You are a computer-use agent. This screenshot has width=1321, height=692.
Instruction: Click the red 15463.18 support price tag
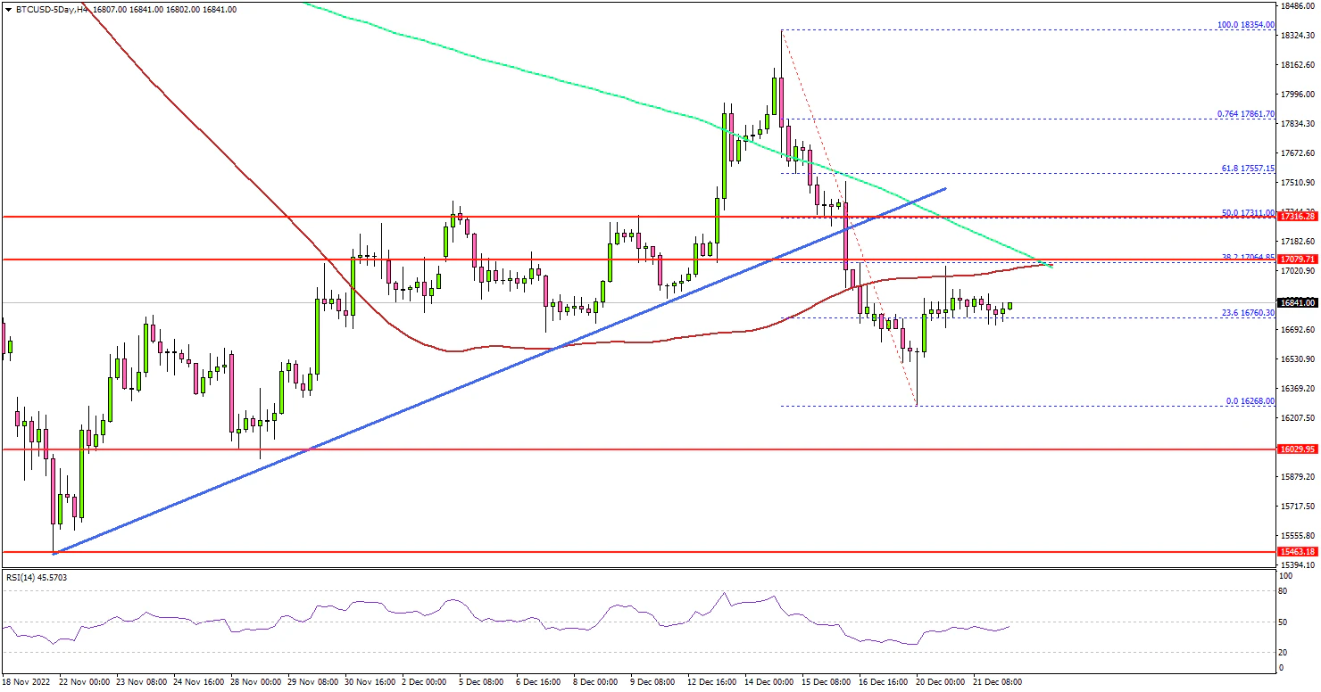click(x=1297, y=552)
